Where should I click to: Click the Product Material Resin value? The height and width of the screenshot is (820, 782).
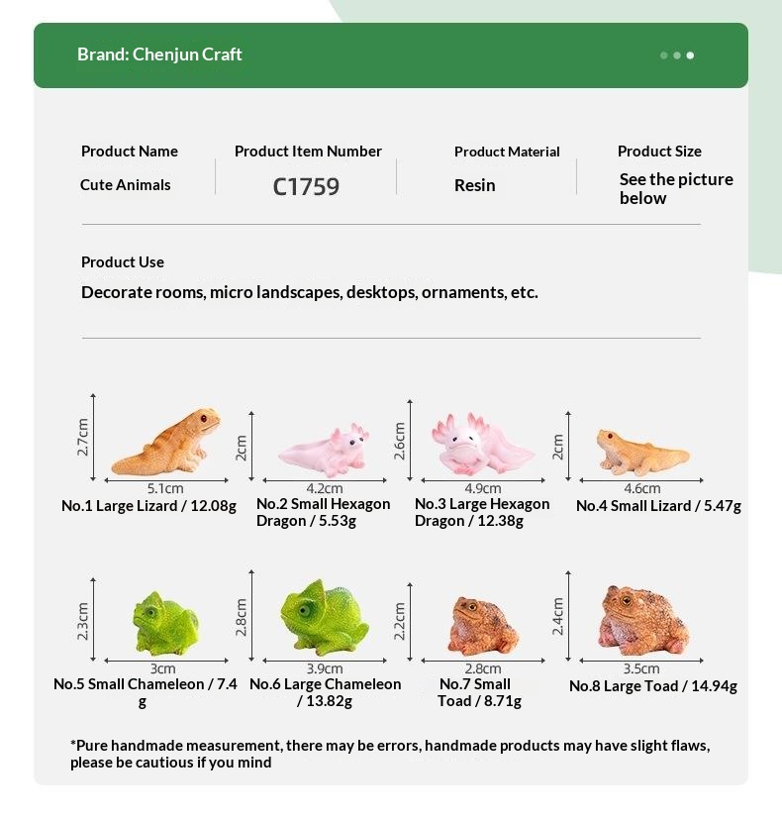[474, 185]
